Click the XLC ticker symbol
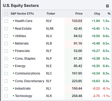The width and height of the screenshot is (112, 101). tap(49, 73)
